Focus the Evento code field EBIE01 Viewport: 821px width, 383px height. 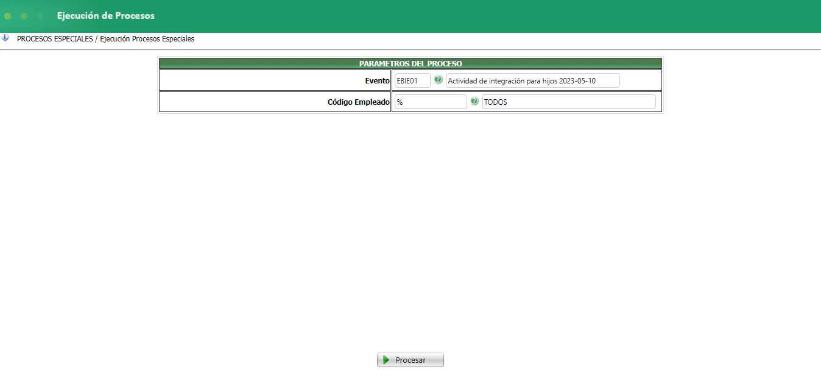tap(412, 80)
